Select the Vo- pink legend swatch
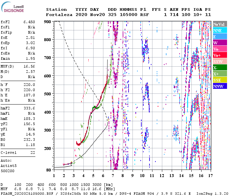The height and width of the screenshot is (196, 229). coord(220,49)
